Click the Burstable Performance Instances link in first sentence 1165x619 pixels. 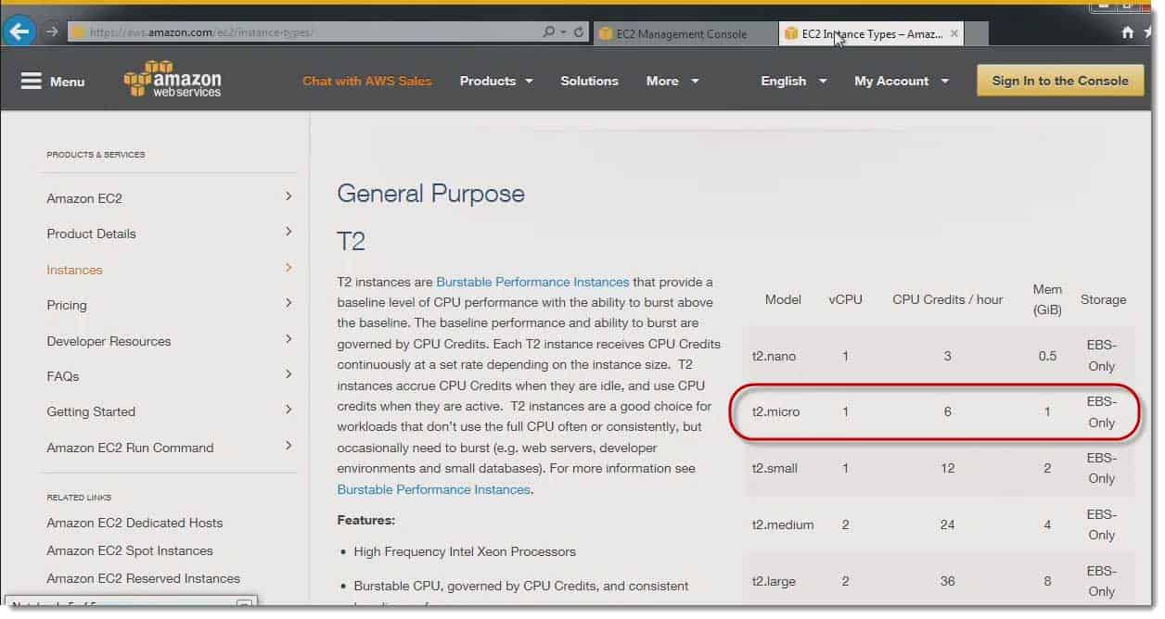tap(532, 282)
